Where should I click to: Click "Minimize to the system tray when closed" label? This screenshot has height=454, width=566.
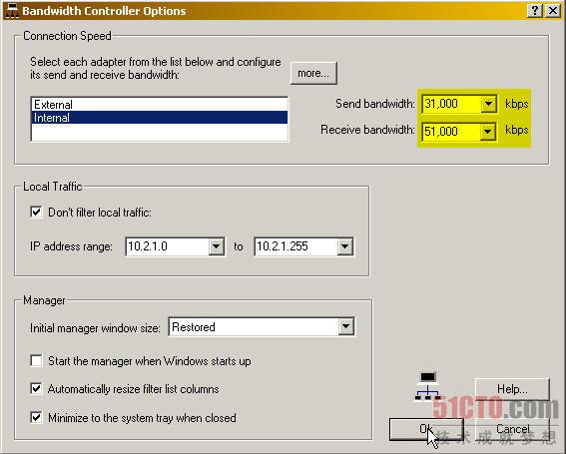click(x=142, y=418)
